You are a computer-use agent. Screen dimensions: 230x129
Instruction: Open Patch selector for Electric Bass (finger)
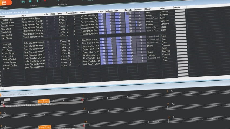click(x=89, y=16)
